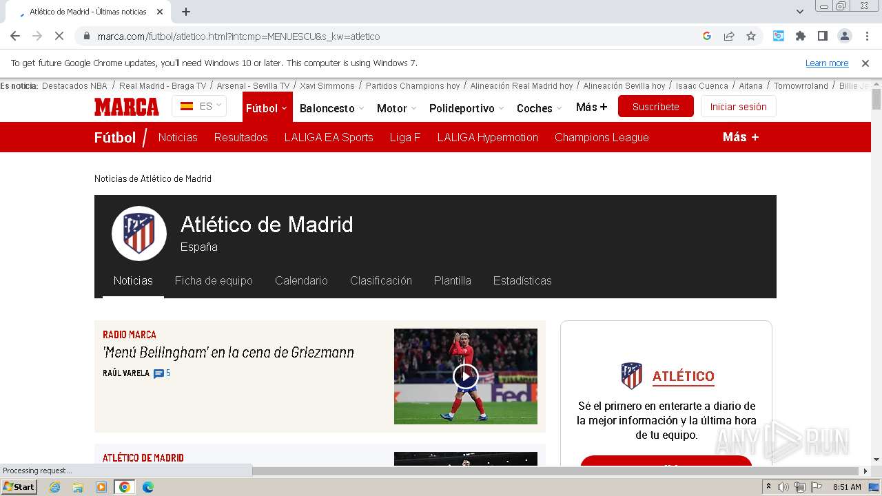Screen dimensions: 882x496
Task: Click the Atlético de Madrid crest in header
Action: pos(139,234)
